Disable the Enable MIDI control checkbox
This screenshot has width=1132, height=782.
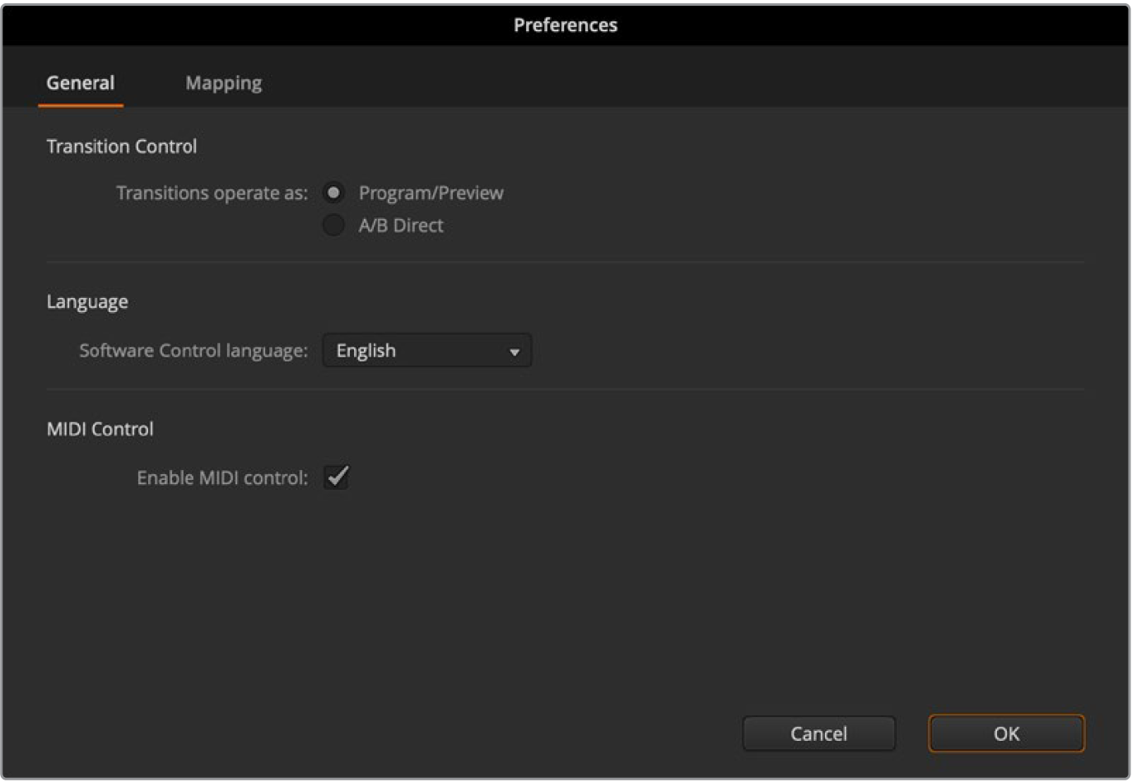337,477
